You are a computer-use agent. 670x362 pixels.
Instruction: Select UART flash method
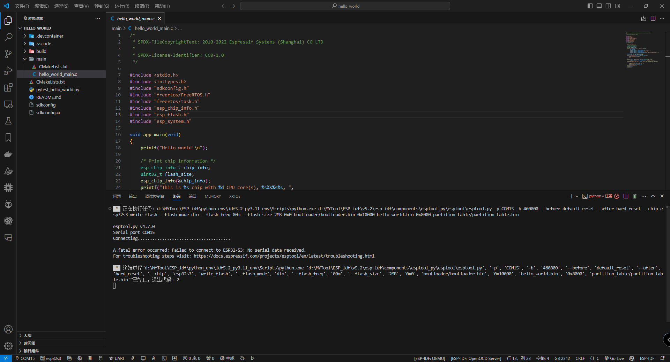pos(117,358)
